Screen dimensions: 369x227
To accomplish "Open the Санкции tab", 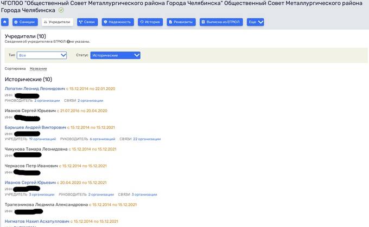I will pos(25,22).
